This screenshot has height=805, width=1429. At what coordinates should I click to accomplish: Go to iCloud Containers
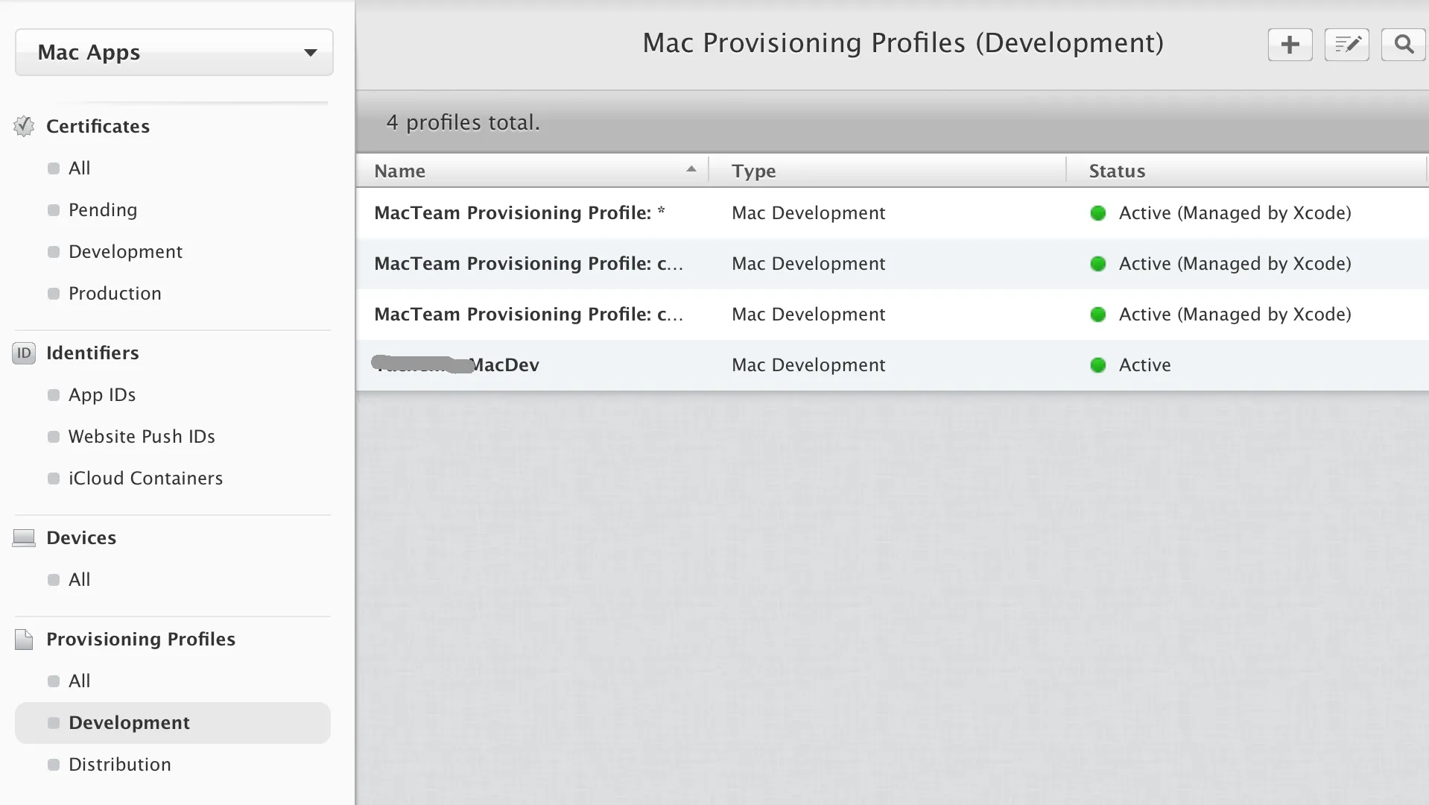click(145, 478)
